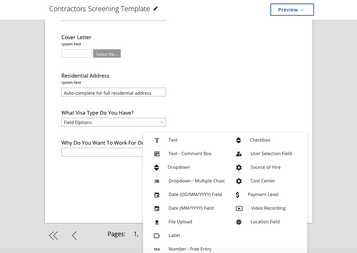
Task: Choose Date (DD/MM/YYYY) Field option
Action: [x=195, y=195]
